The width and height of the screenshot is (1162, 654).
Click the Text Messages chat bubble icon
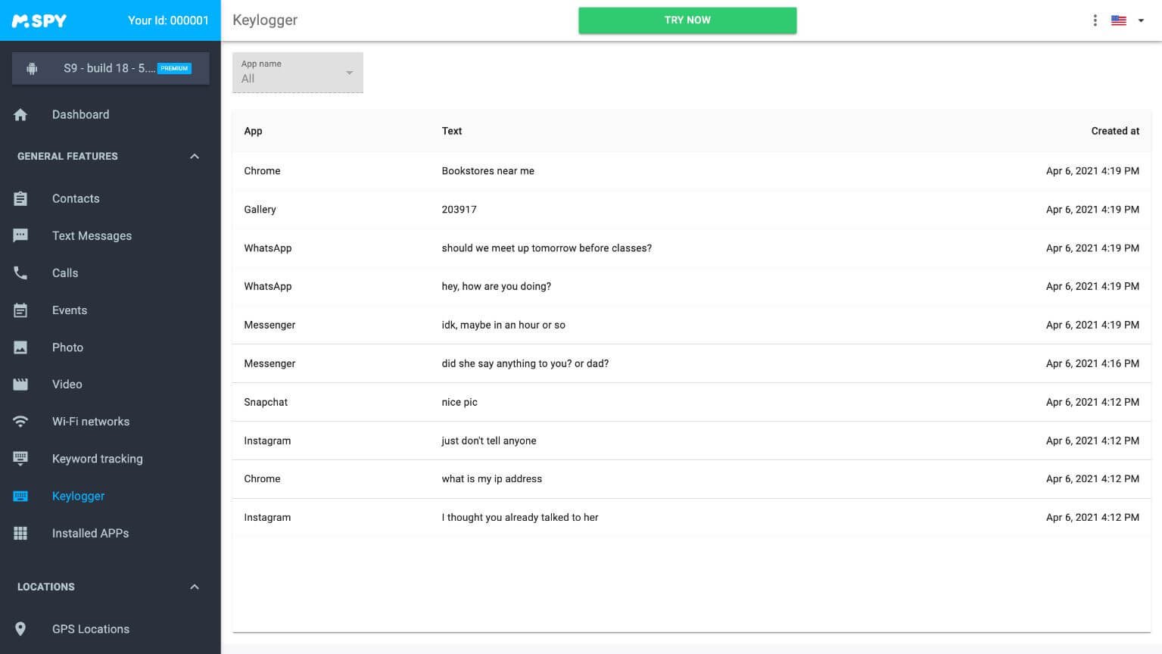point(20,235)
